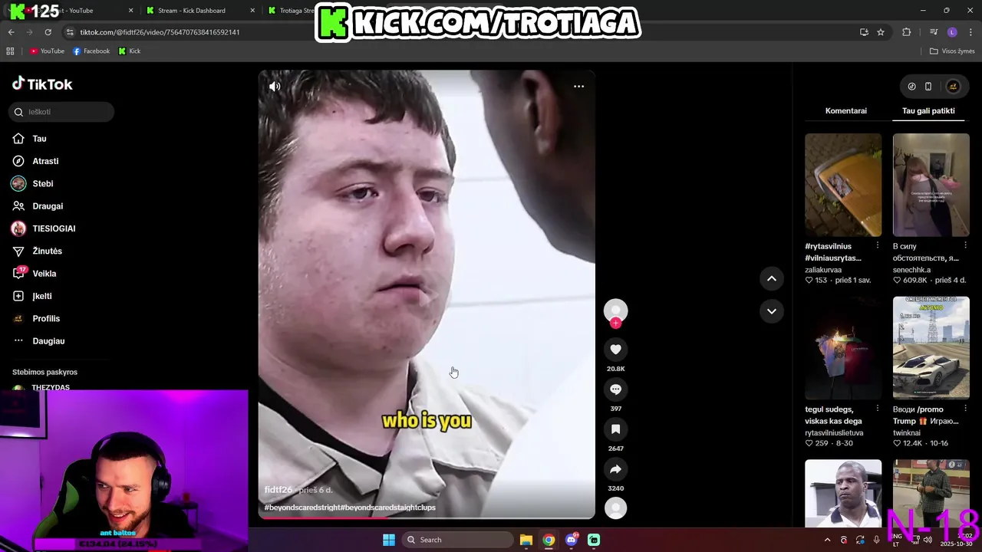Open the video's three-dot options menu
Screen dimensions: 982x552
[578, 87]
